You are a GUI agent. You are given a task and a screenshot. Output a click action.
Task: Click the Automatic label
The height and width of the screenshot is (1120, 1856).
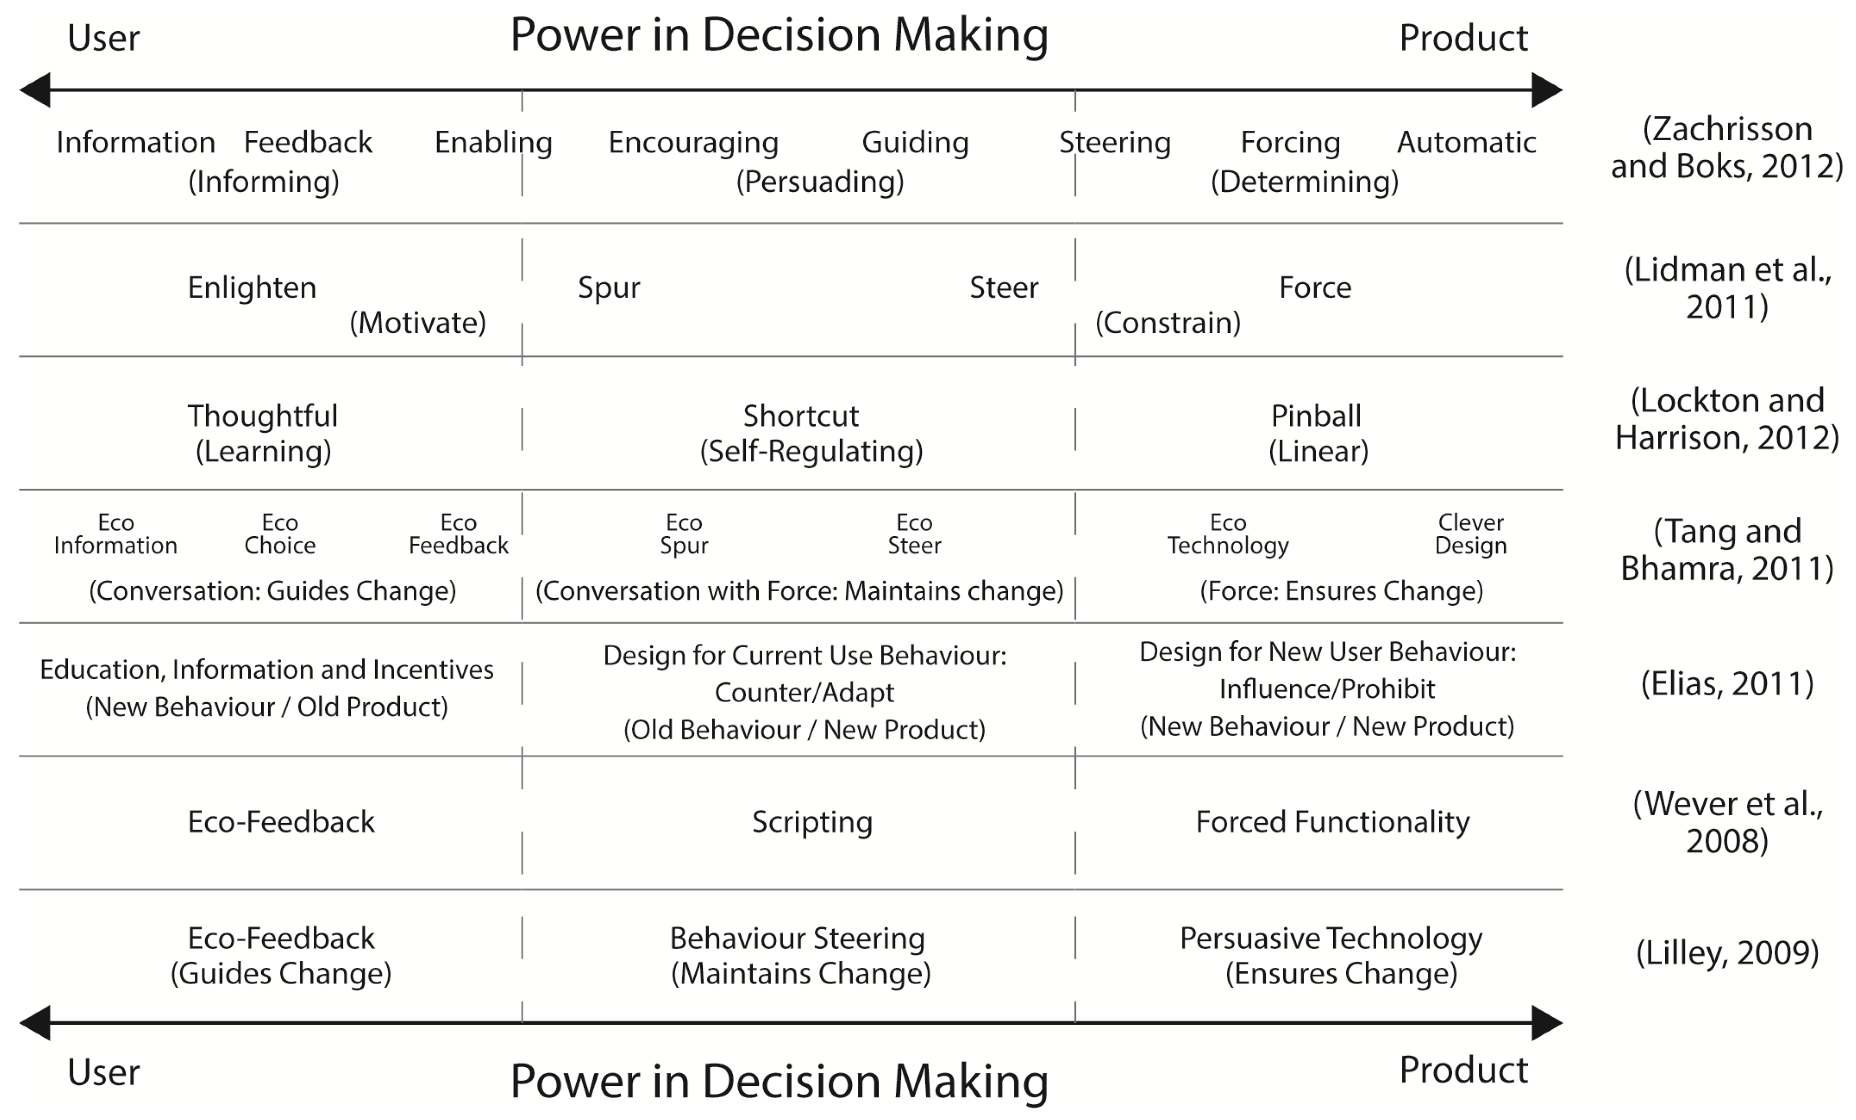pyautogui.click(x=1466, y=142)
